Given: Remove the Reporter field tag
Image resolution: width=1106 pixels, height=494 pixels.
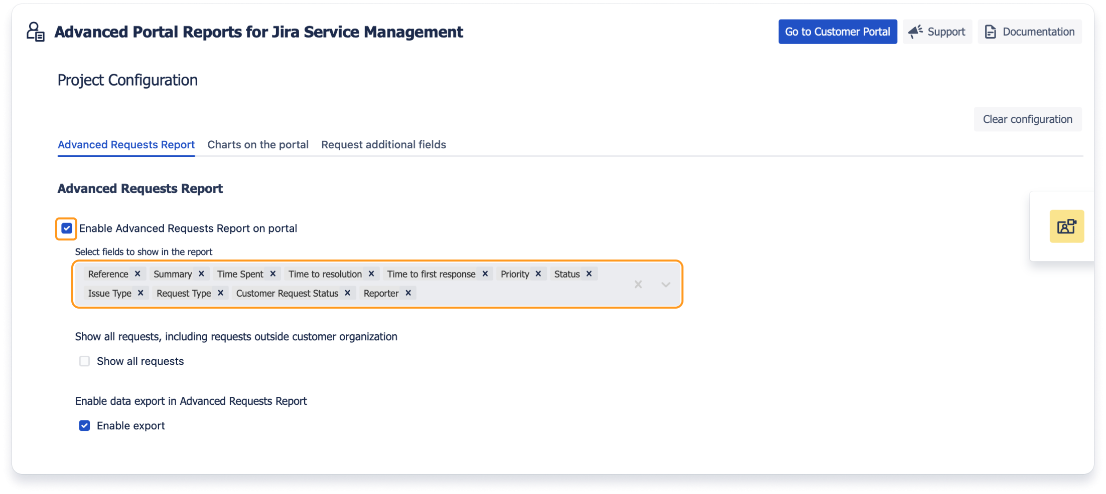Looking at the screenshot, I should coord(408,293).
